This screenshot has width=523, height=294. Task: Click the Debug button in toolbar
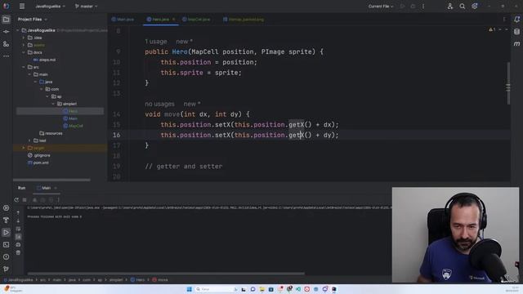tap(413, 6)
